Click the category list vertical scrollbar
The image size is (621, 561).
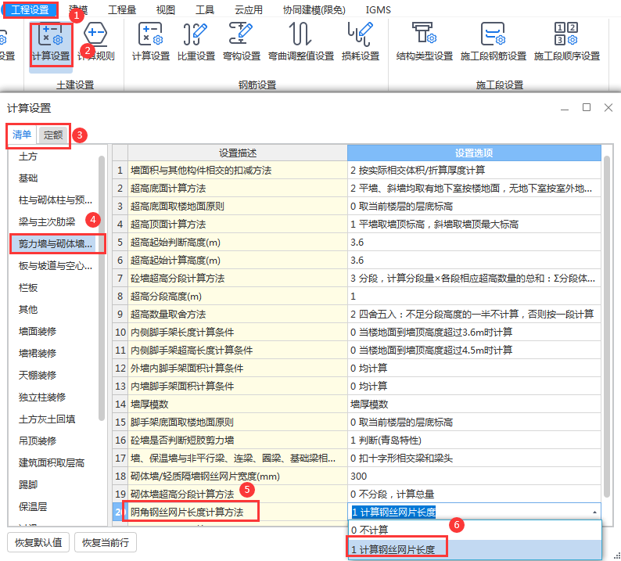[102, 288]
